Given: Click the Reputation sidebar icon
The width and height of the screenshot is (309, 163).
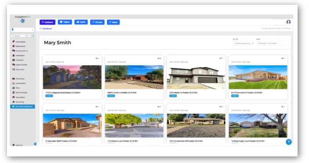Looking at the screenshot, I should (14, 97).
